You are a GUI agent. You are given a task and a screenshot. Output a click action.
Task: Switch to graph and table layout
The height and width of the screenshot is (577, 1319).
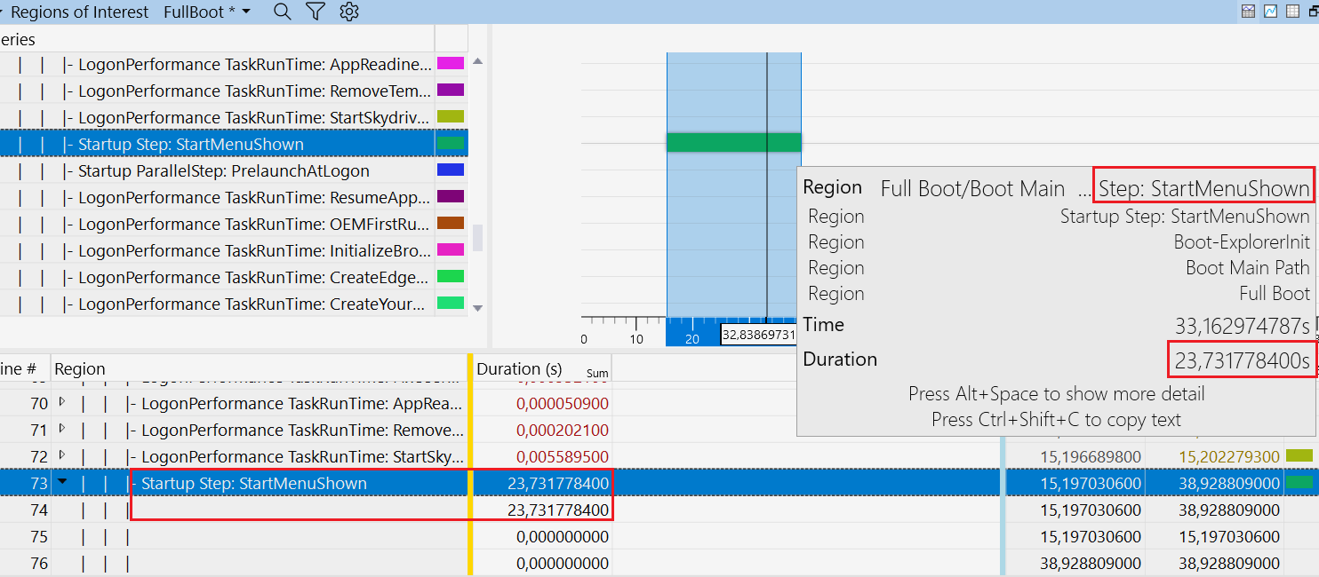pos(1249,12)
